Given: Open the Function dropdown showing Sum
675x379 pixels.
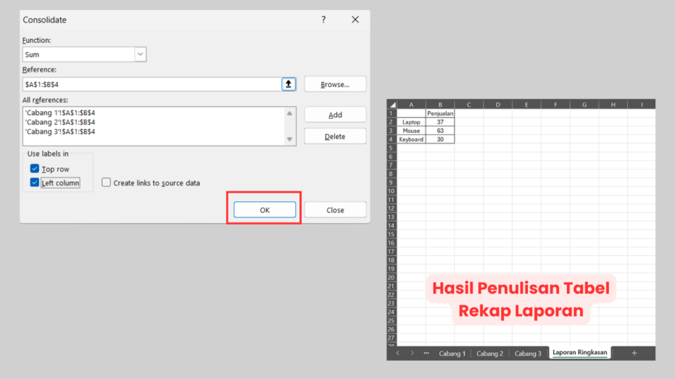Looking at the screenshot, I should click(79, 54).
